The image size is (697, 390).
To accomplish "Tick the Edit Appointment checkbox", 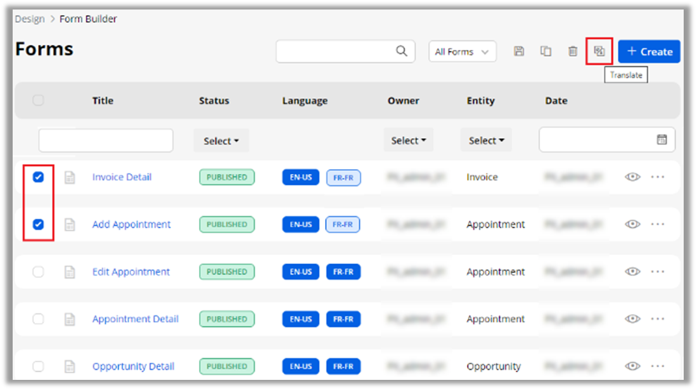I will pyautogui.click(x=38, y=272).
